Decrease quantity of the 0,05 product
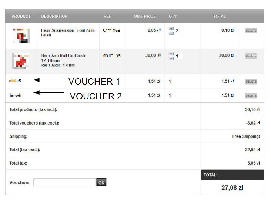 (171, 33)
